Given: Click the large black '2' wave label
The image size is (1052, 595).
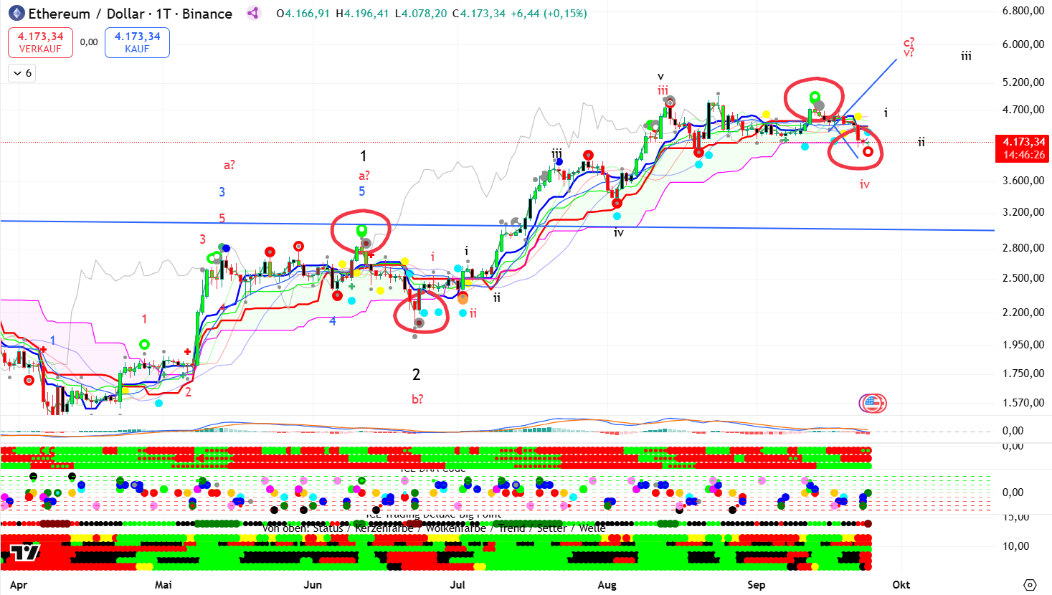Looking at the screenshot, I should (416, 374).
